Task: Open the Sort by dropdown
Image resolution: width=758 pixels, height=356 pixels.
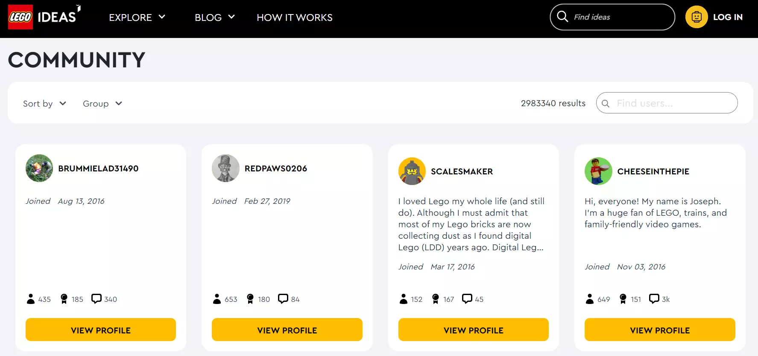Action: coord(44,104)
